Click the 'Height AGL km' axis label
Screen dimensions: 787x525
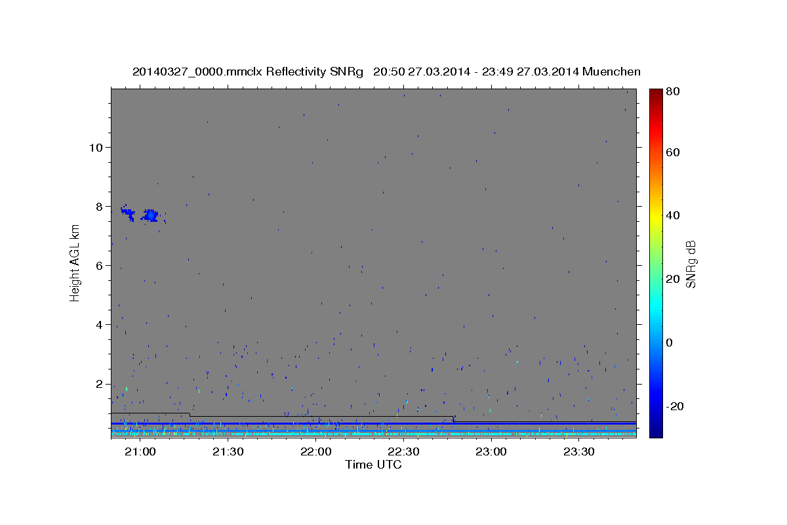[x=75, y=262]
